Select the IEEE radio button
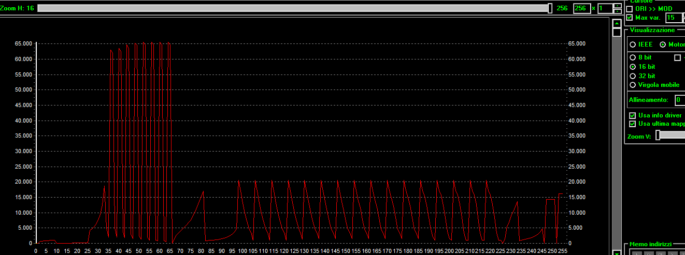 pos(633,44)
